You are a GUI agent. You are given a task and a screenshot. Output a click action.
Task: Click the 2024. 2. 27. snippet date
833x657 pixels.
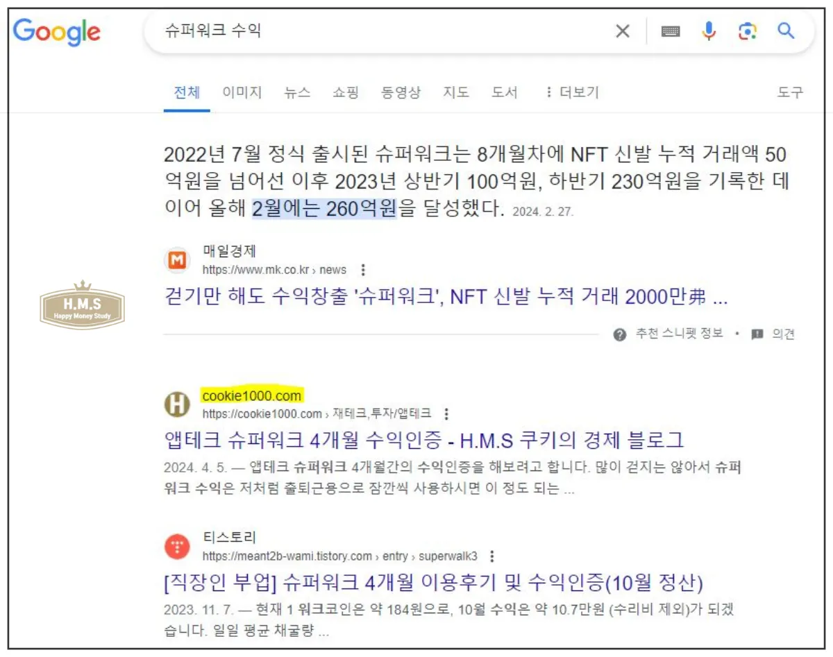pos(543,212)
